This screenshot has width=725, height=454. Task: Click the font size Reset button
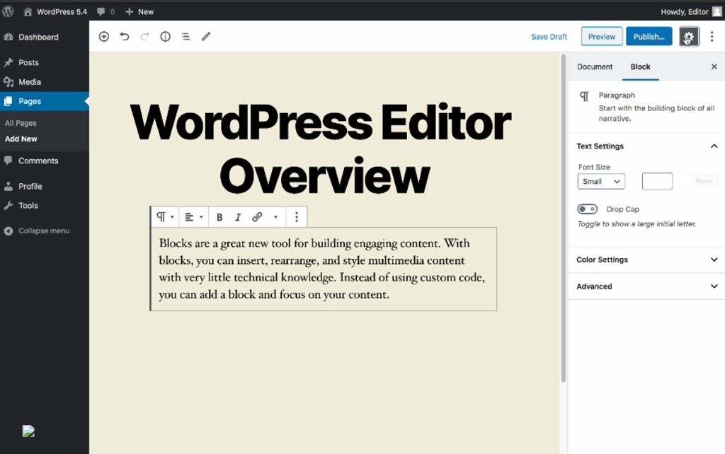(x=704, y=182)
